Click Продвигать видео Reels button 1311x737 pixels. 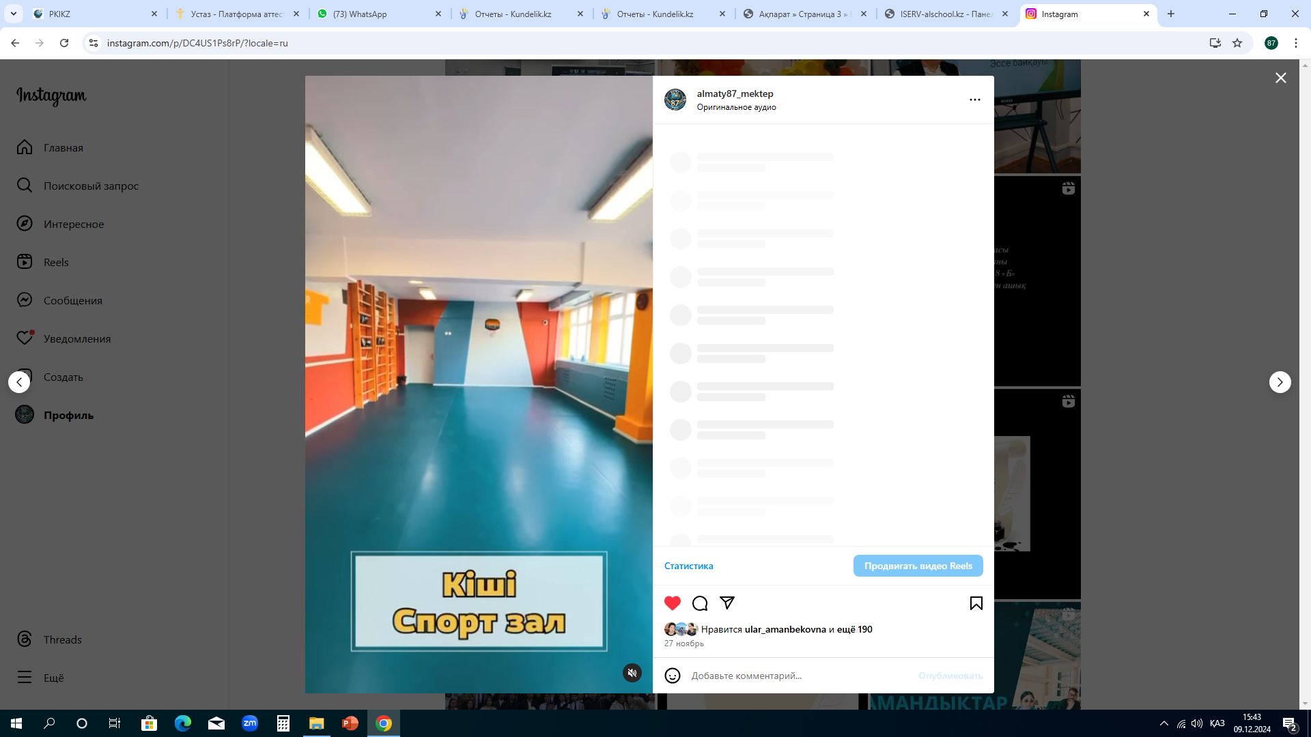point(918,566)
